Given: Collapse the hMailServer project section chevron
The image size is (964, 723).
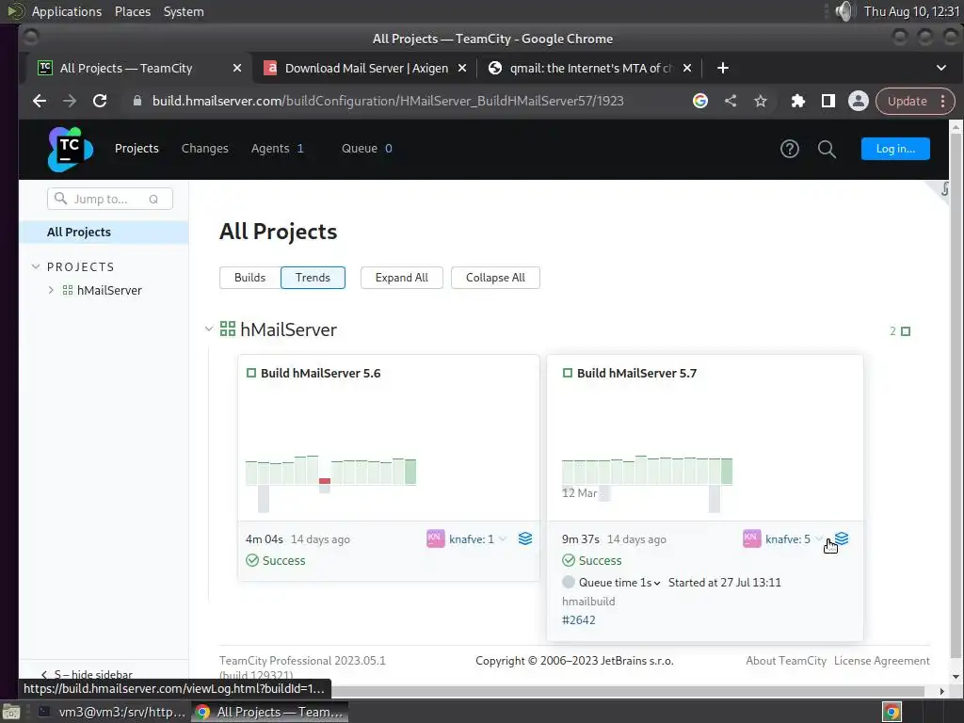Looking at the screenshot, I should pos(209,329).
